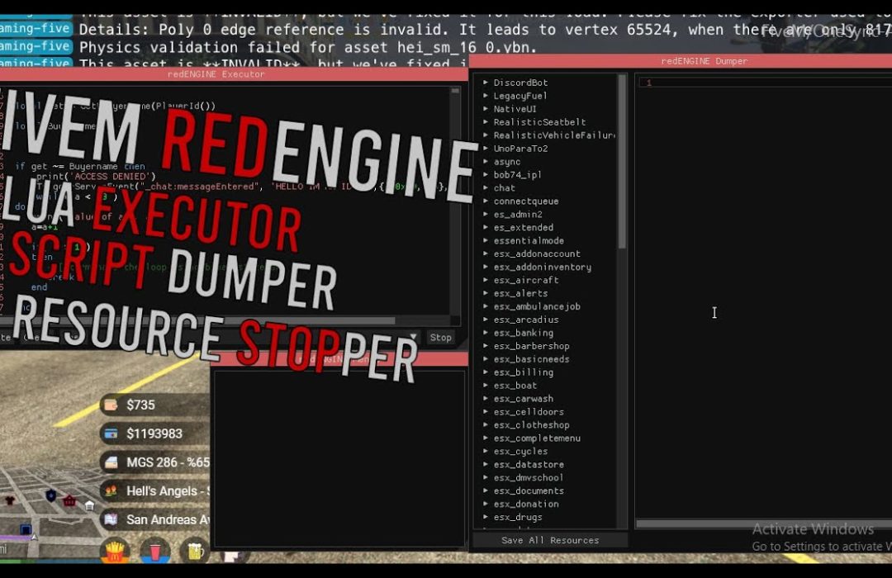Expand the RealisticSeatbelt resource arrow
The height and width of the screenshot is (578, 892).
coord(486,121)
